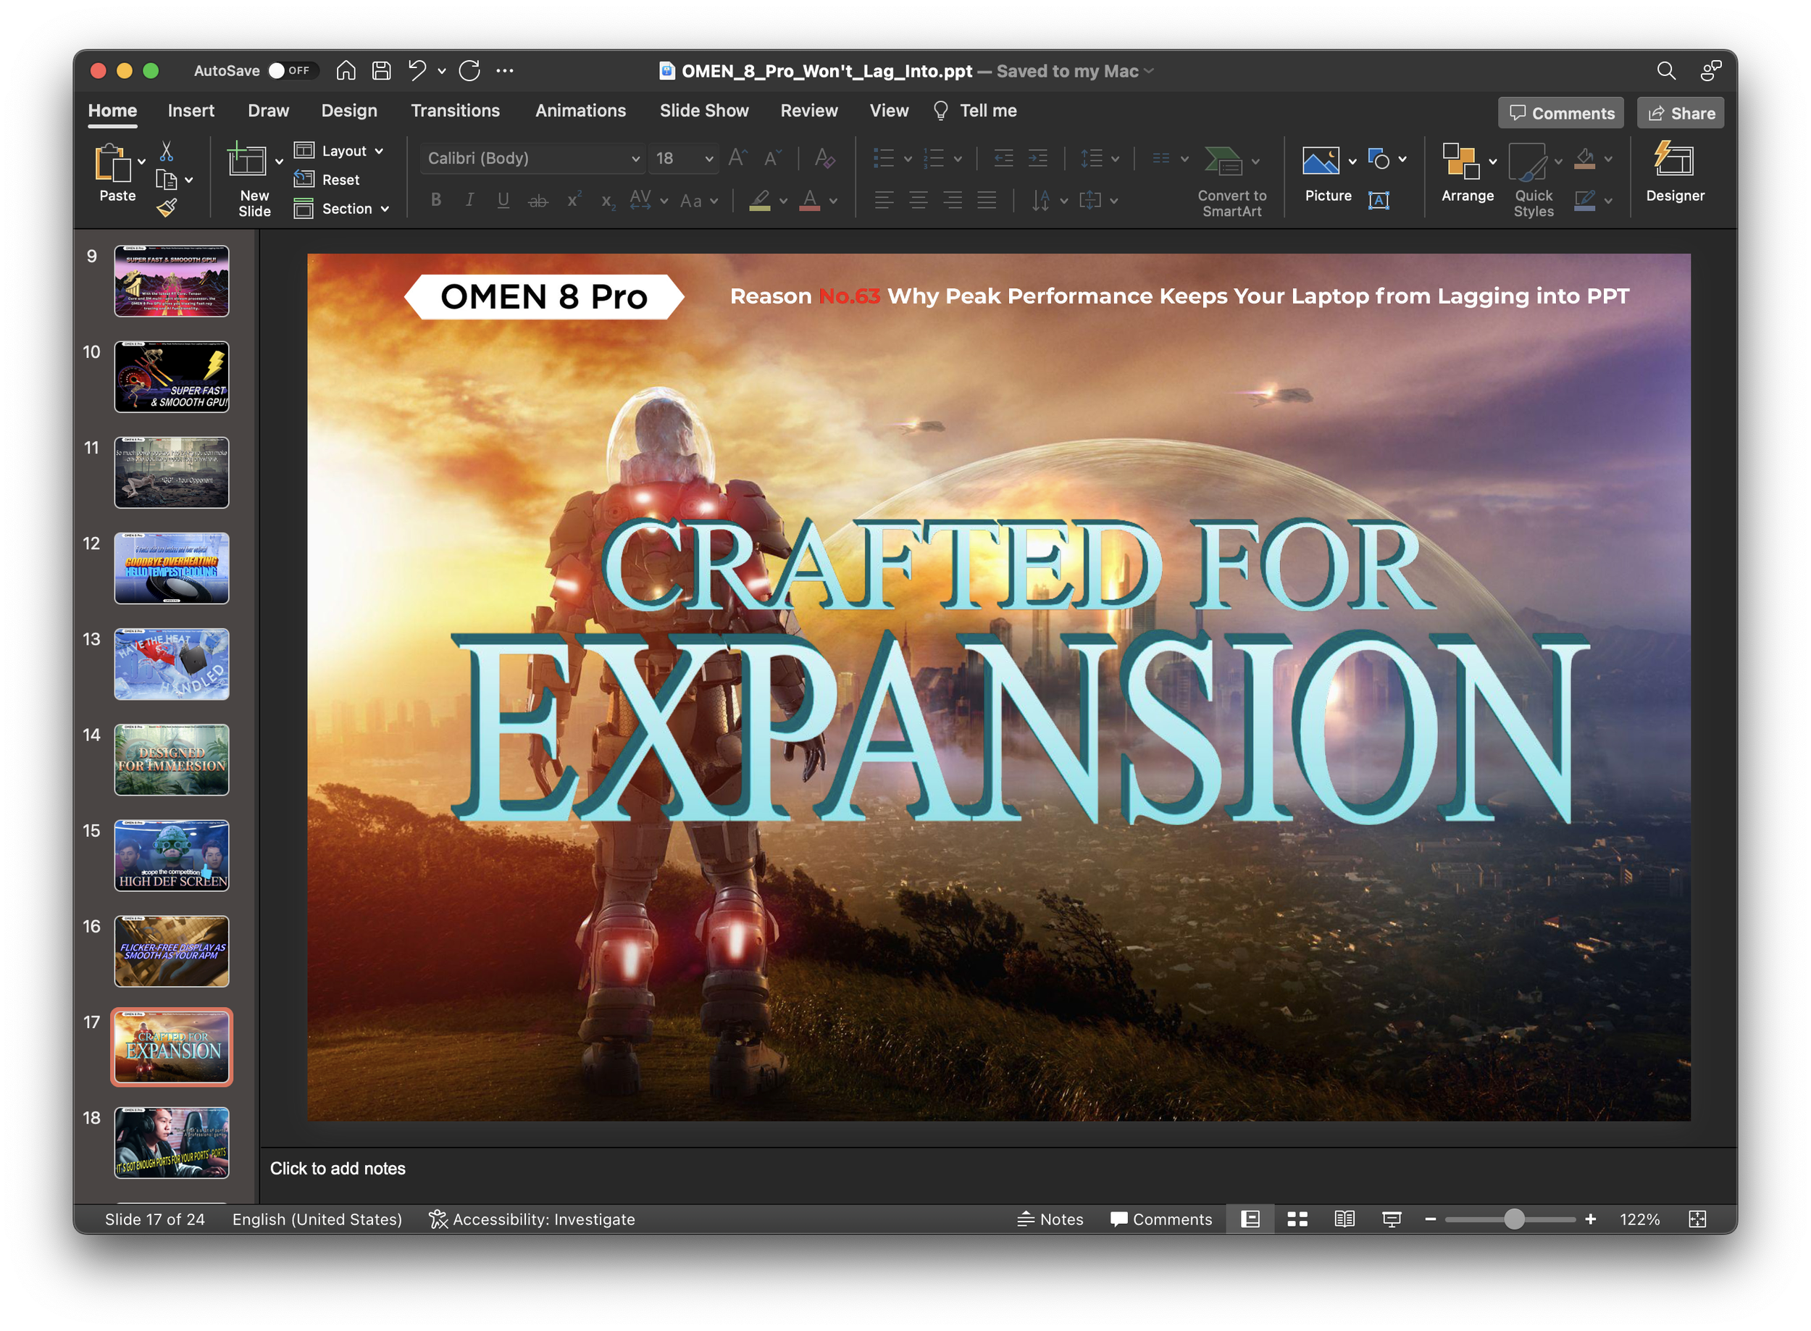The width and height of the screenshot is (1811, 1331).
Task: Switch to the Design tab
Action: point(349,110)
